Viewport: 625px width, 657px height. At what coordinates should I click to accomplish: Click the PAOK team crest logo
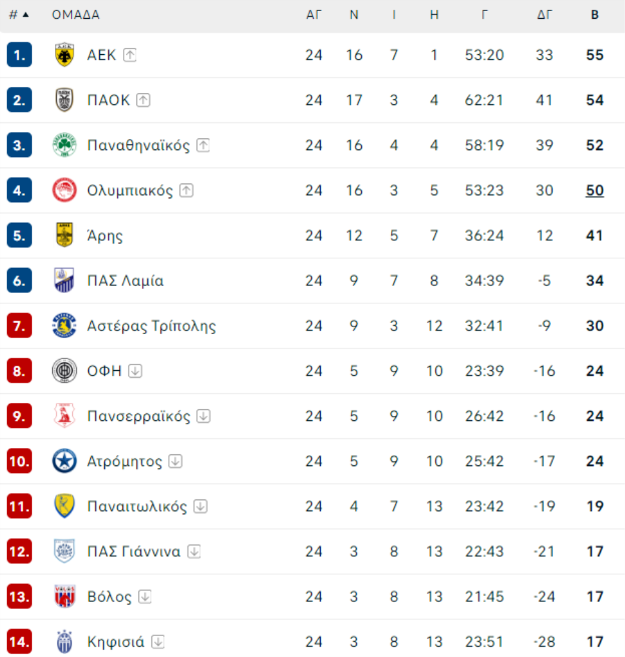point(65,100)
